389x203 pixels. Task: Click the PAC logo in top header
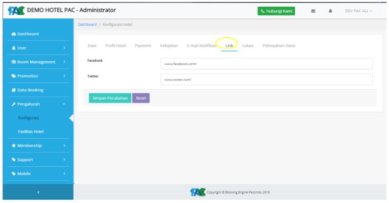tap(16, 11)
